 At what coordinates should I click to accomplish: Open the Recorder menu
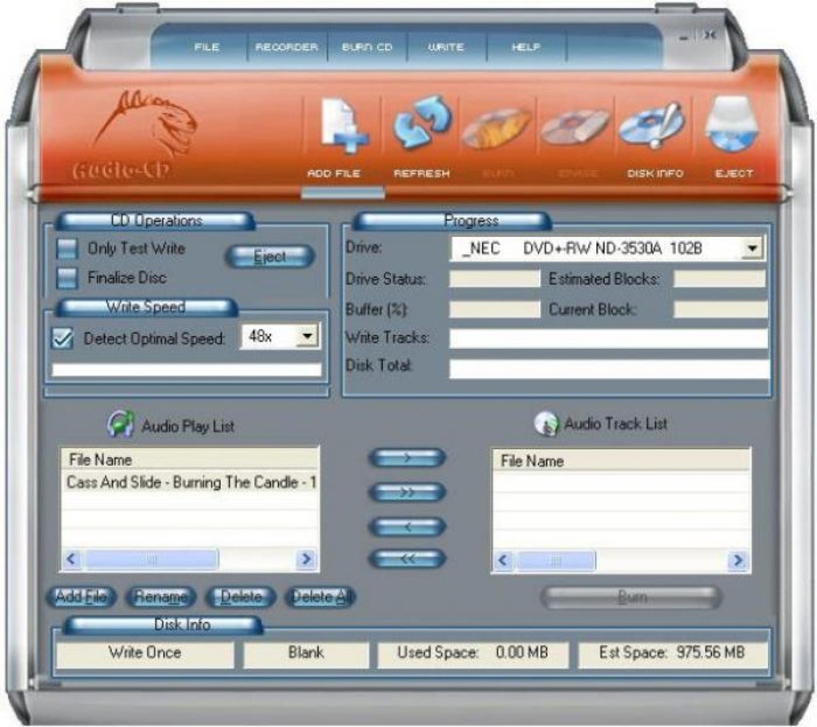[x=287, y=47]
